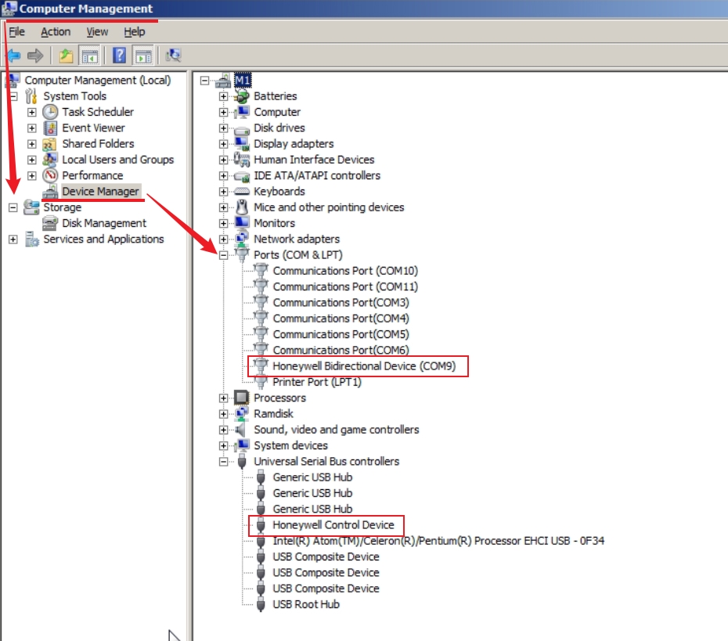Screen dimensions: 728x641
Task: Click the Sound, video and game controllers icon
Action: pyautogui.click(x=241, y=430)
